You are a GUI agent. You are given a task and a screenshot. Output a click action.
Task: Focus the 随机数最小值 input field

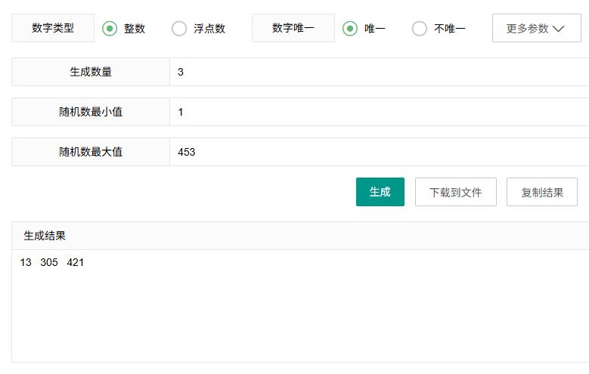click(x=380, y=112)
